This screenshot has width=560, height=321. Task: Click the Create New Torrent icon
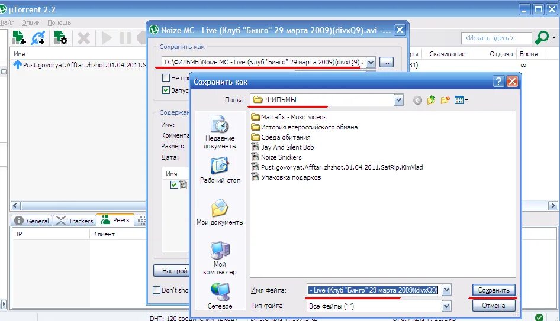60,37
